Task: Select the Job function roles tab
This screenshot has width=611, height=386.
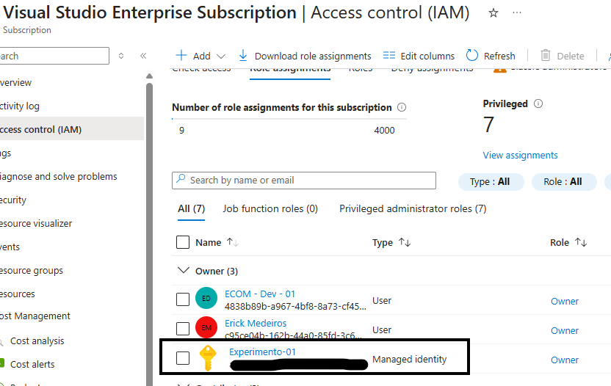Action: click(x=270, y=209)
